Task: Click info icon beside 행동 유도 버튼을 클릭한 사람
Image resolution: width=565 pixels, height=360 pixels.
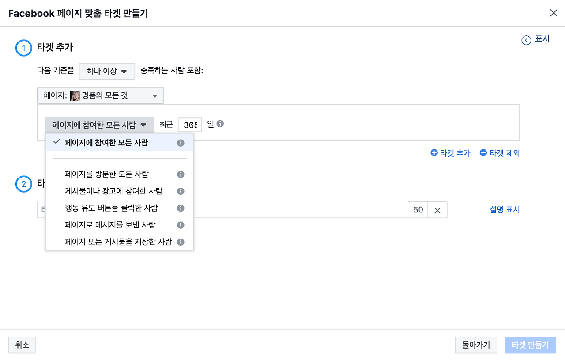Action: click(x=180, y=208)
